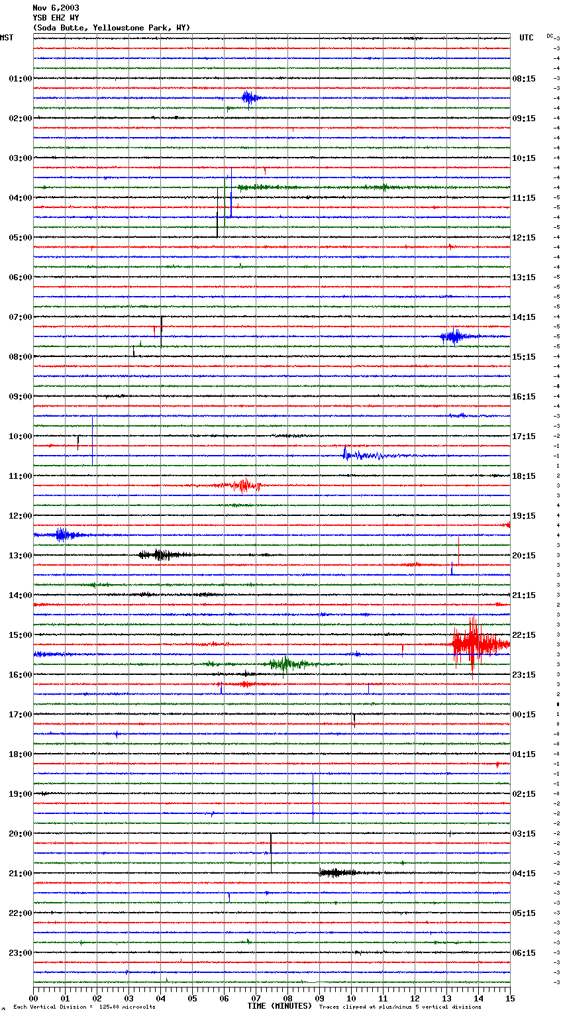This screenshot has width=563, height=1016.
Task: Select the 02:00 MST time label
Action: pos(21,119)
